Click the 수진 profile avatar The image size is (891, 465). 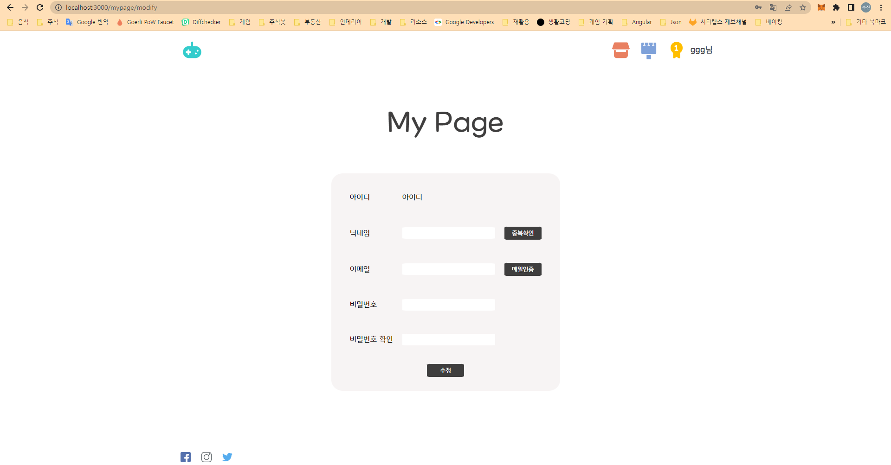[x=867, y=7]
